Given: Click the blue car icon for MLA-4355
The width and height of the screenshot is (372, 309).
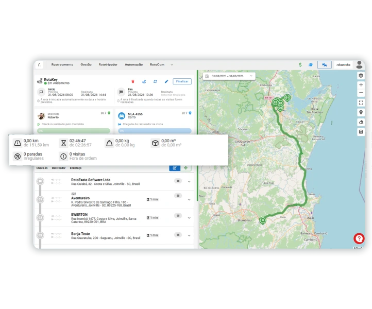Looking at the screenshot, I should point(122,116).
